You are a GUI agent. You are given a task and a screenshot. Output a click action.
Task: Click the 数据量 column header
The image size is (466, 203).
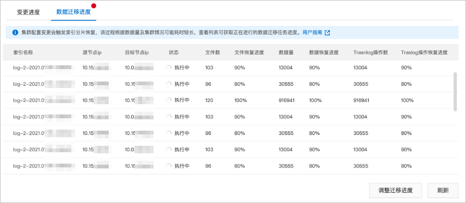pos(286,52)
